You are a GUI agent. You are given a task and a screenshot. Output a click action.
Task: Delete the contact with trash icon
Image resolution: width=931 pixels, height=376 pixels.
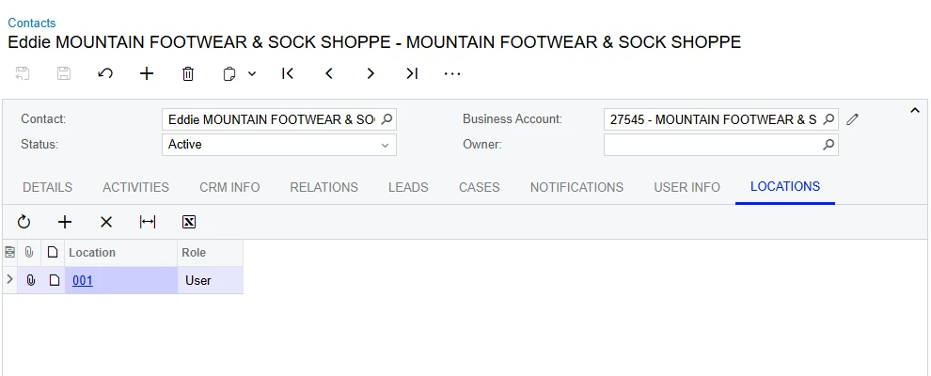point(188,73)
